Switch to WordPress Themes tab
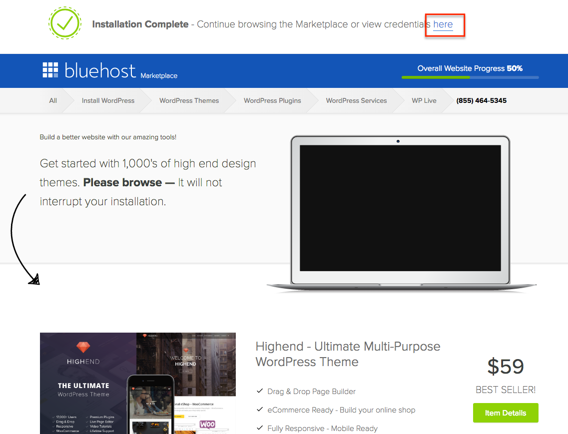 189,101
